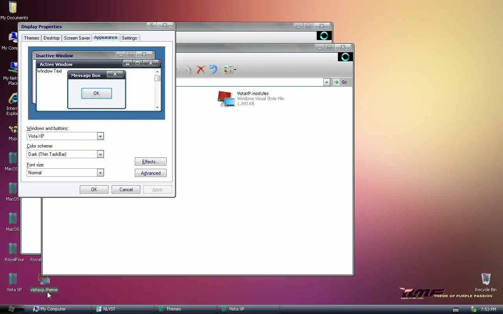The image size is (503, 314).
Task: Switch to NLVST taskbar button
Action: point(122,309)
